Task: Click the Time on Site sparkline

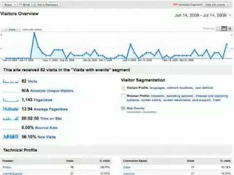Action: (10, 119)
